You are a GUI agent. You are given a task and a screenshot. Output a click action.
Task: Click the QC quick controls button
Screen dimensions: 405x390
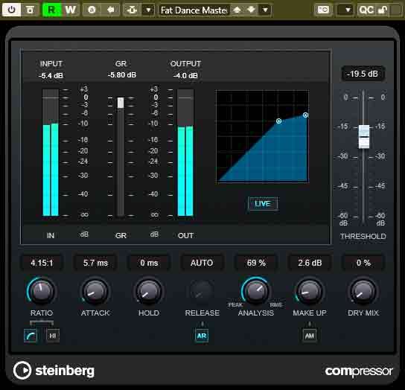click(366, 10)
